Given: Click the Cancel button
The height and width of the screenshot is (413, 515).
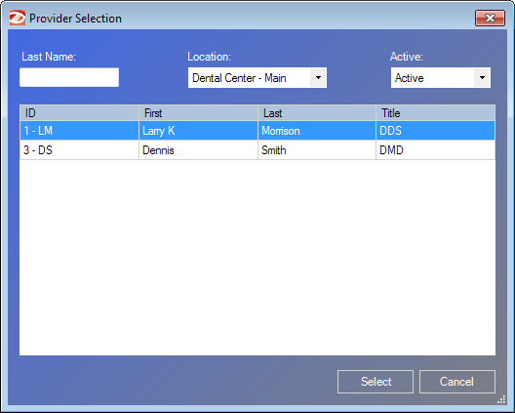Looking at the screenshot, I should pos(457,382).
